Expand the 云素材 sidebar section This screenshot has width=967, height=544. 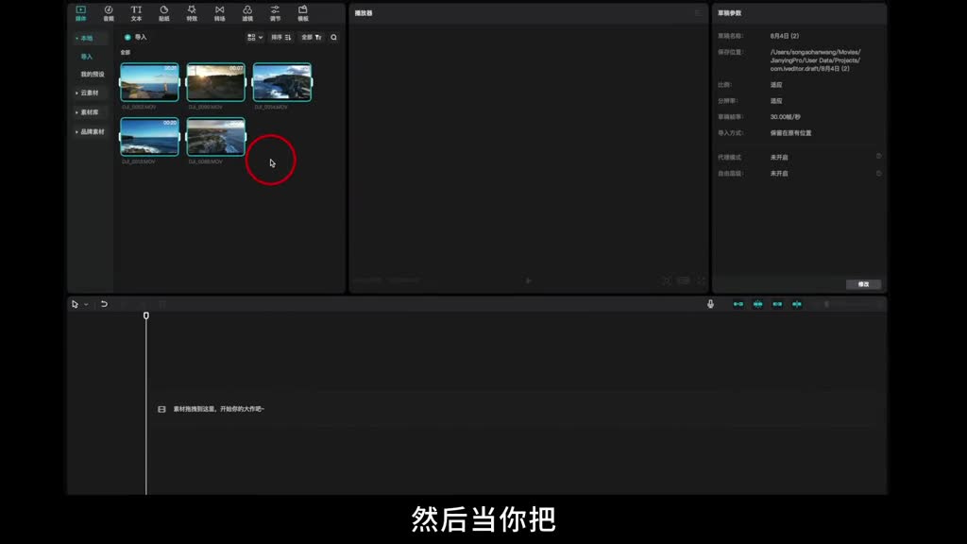tap(88, 93)
